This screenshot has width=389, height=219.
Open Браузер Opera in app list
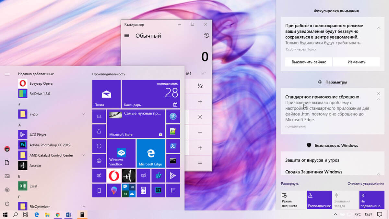pyautogui.click(x=52, y=83)
